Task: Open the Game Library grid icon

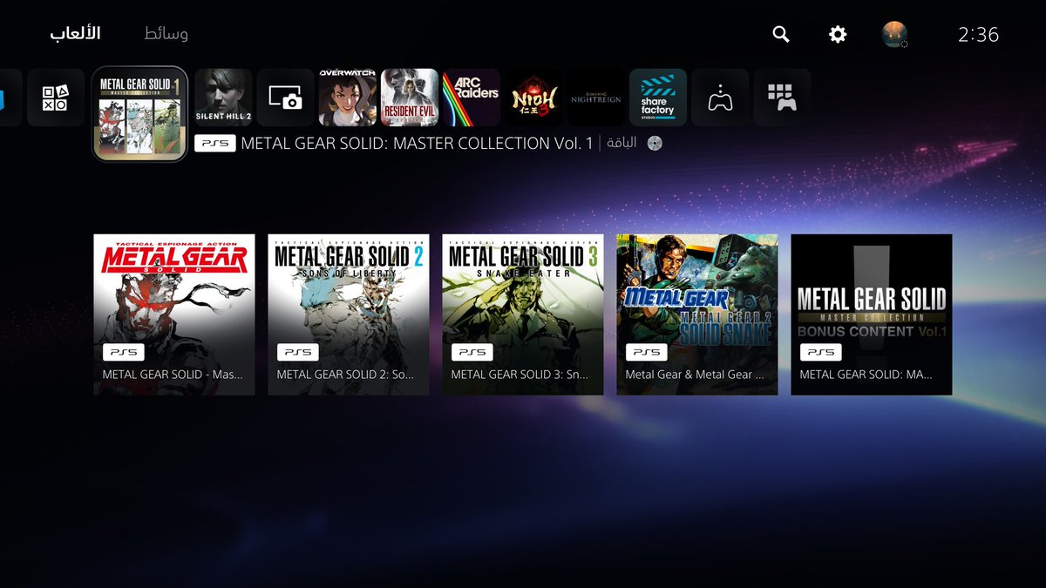Action: pos(783,98)
